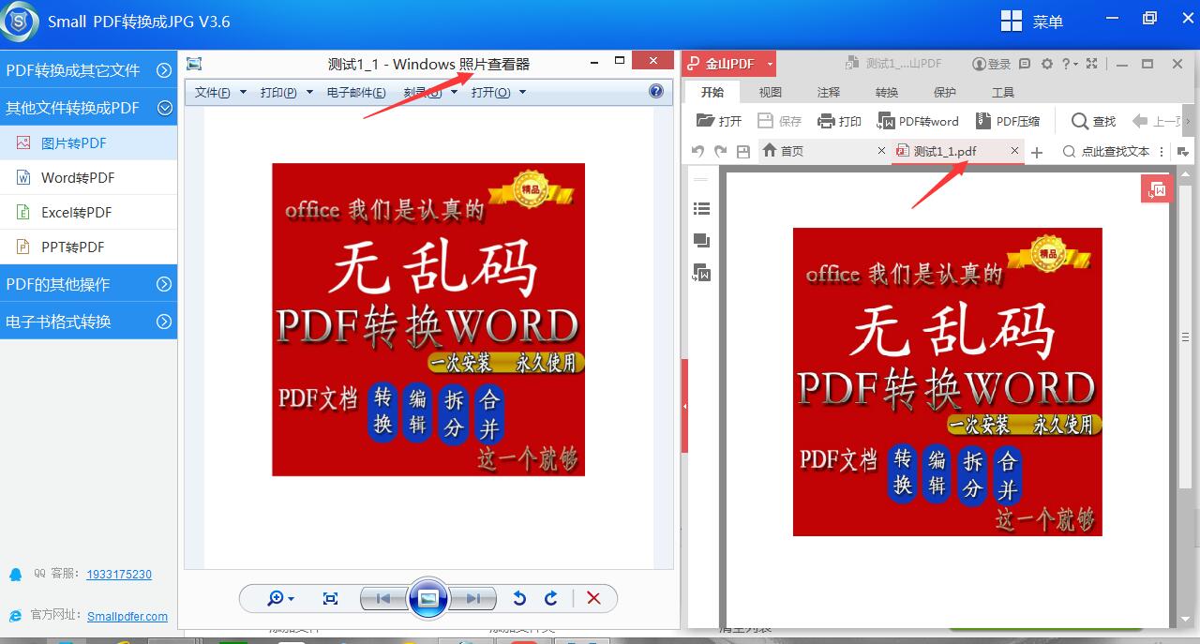Go to next image in Photo Viewer

pos(473,598)
